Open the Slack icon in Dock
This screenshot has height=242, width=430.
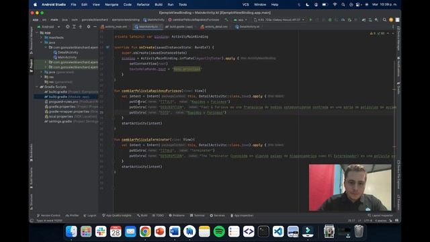click(x=101, y=231)
